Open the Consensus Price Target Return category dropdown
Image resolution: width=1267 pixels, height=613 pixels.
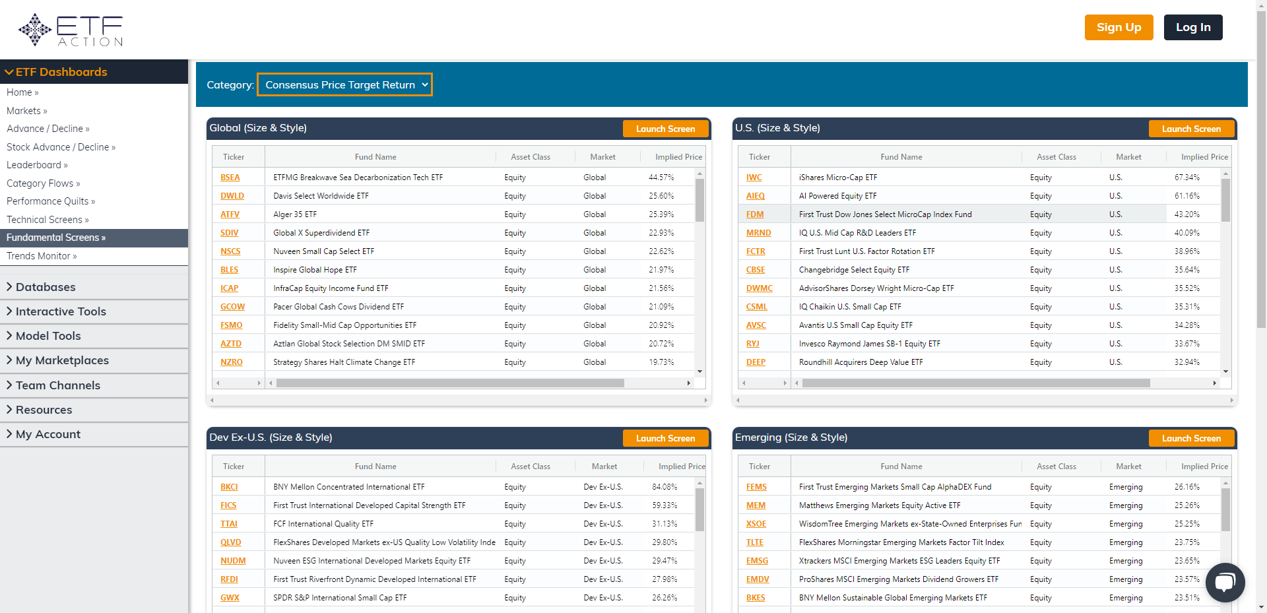pos(344,84)
